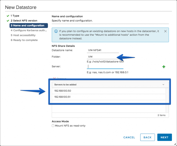Click the E.g: /vols/vol0/datastore-001 hint text
The width and height of the screenshot is (177, 146).
[105, 62]
